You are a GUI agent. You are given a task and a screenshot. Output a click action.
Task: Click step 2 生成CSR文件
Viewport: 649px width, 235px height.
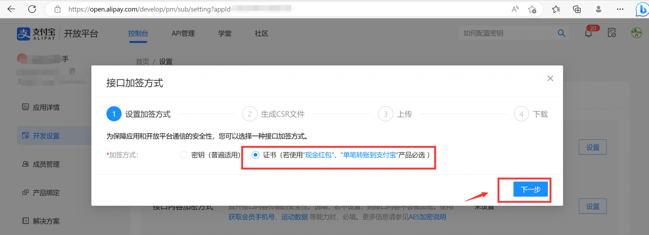pos(274,114)
